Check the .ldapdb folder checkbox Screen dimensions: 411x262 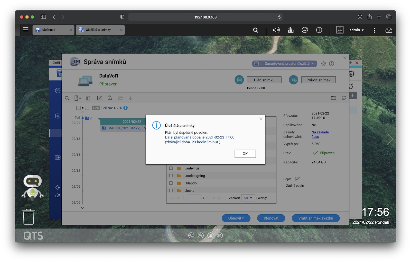point(171,183)
